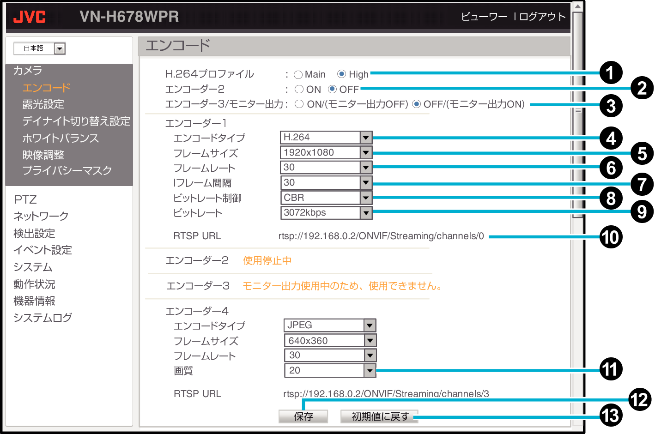655x434 pixels.
Task: Open デイナイト切り替え設定 page
Action: pyautogui.click(x=76, y=121)
